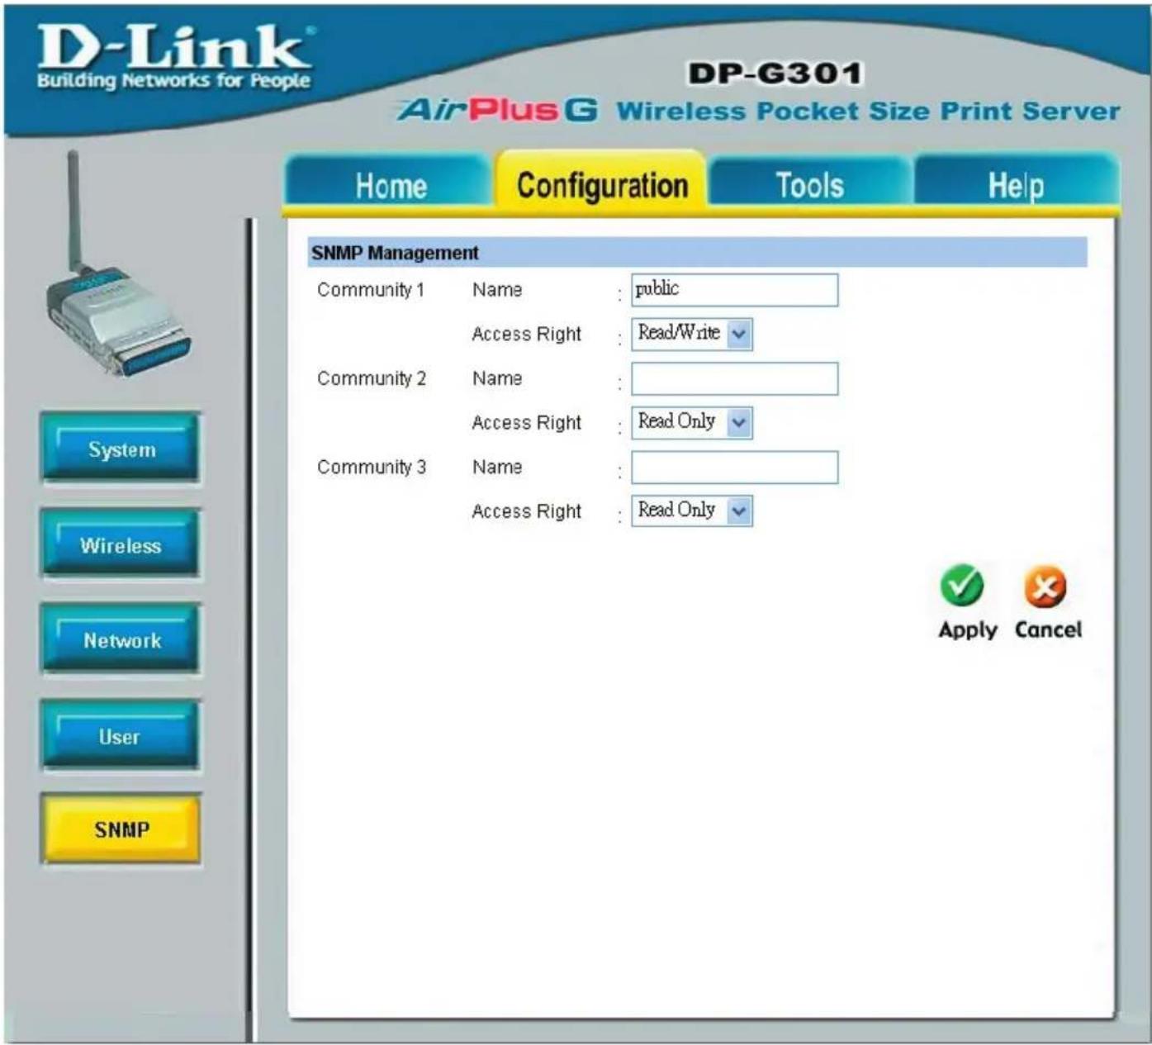This screenshot has width=1152, height=1045.
Task: Click the AirPlus G banner text
Action: (497, 110)
